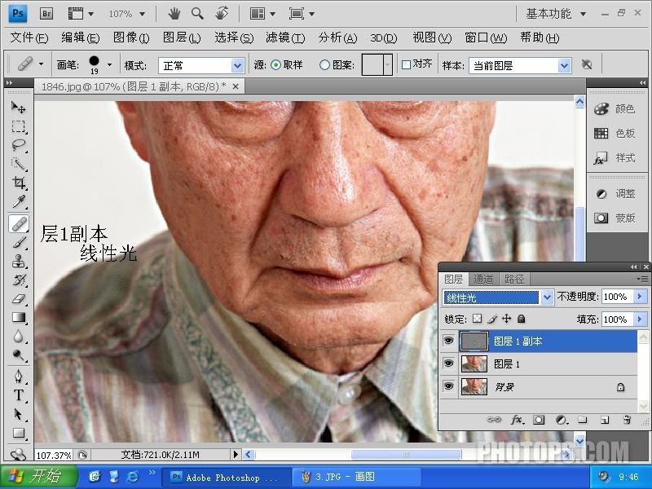The width and height of the screenshot is (652, 489).
Task: Launch Adobe Bridge with Br icon
Action: [x=46, y=14]
